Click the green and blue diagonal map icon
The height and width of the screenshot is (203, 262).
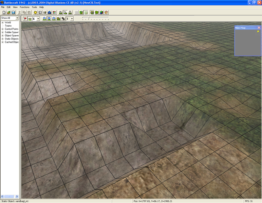tap(81, 12)
